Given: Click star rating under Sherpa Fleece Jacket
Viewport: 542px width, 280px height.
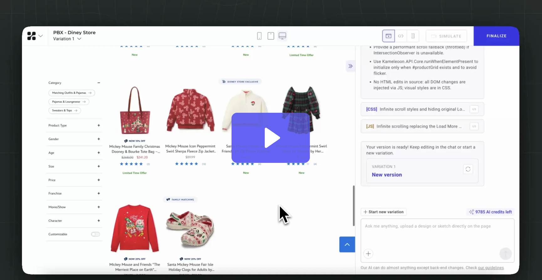Looking at the screenshot, I should point(186,164).
